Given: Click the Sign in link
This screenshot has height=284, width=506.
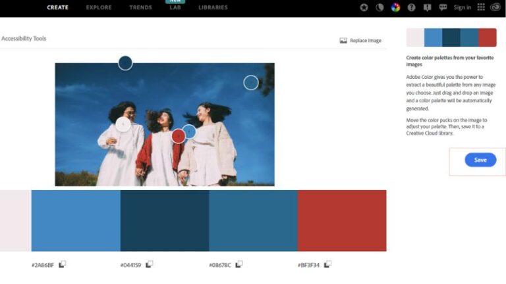Looking at the screenshot, I should coord(463,7).
